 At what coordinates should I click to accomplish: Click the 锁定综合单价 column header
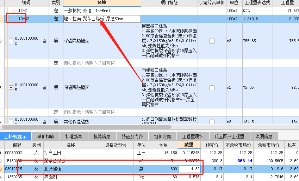[x=212, y=3]
